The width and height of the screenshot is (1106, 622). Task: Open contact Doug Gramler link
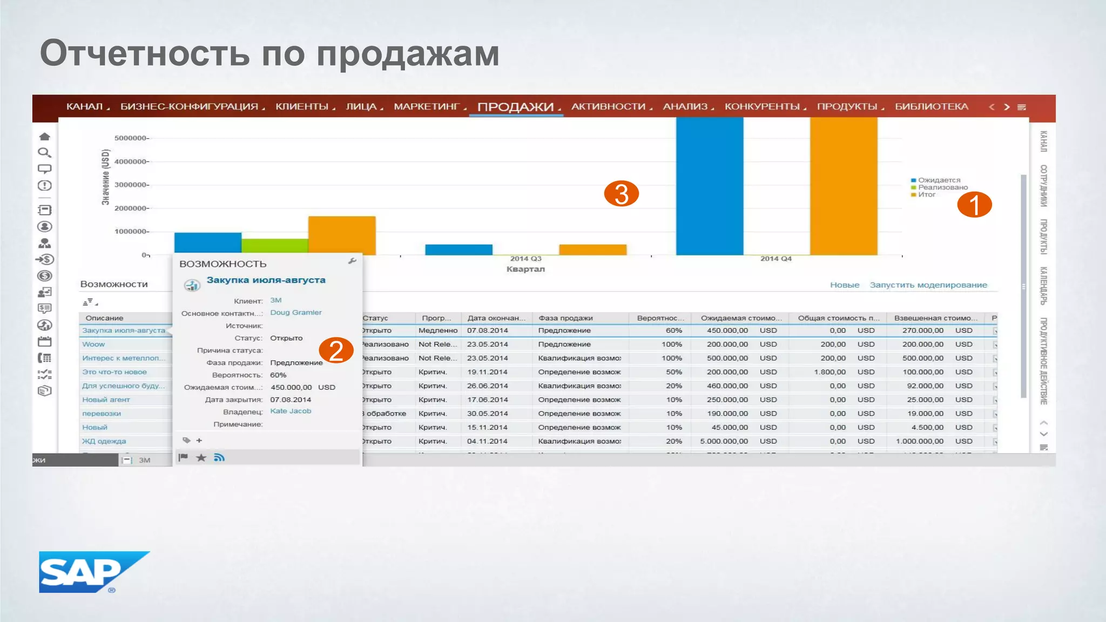click(x=296, y=313)
